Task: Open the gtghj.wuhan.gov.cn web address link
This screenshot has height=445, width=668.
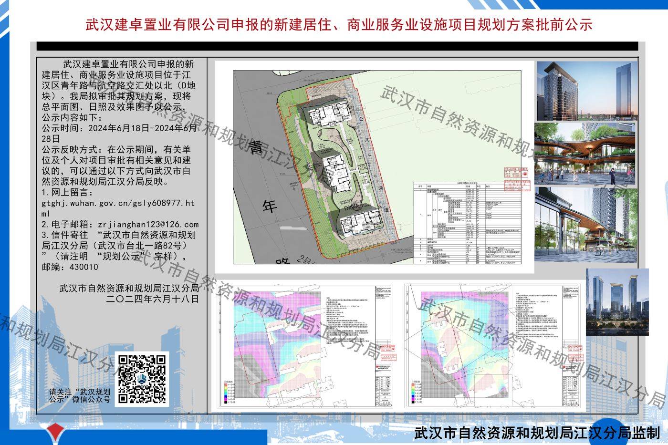Action: click(118, 208)
